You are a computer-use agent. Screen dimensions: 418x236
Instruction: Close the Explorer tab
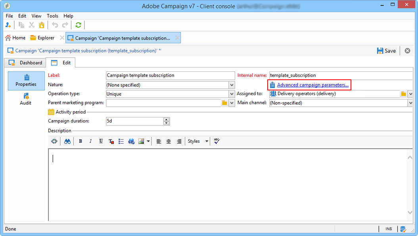coord(62,38)
